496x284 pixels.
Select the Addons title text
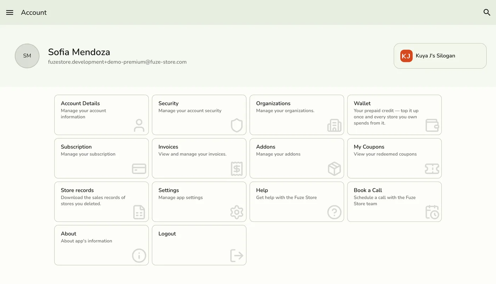click(266, 147)
